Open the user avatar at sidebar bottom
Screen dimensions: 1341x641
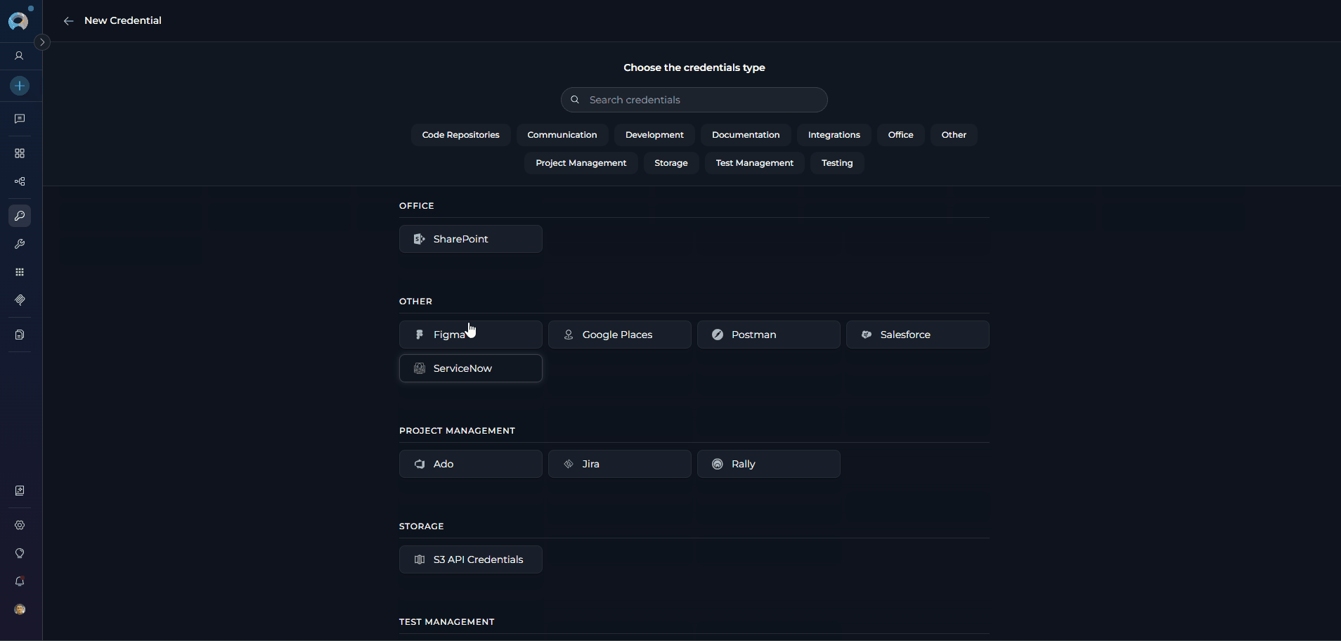pos(20,609)
